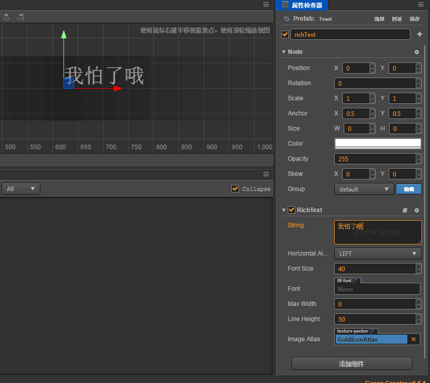Select the GoldIconAtlas asset field

click(x=371, y=340)
